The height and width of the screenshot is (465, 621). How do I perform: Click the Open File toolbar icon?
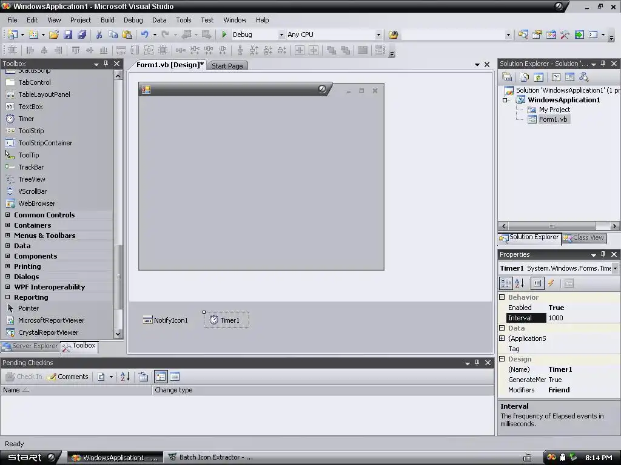point(54,35)
